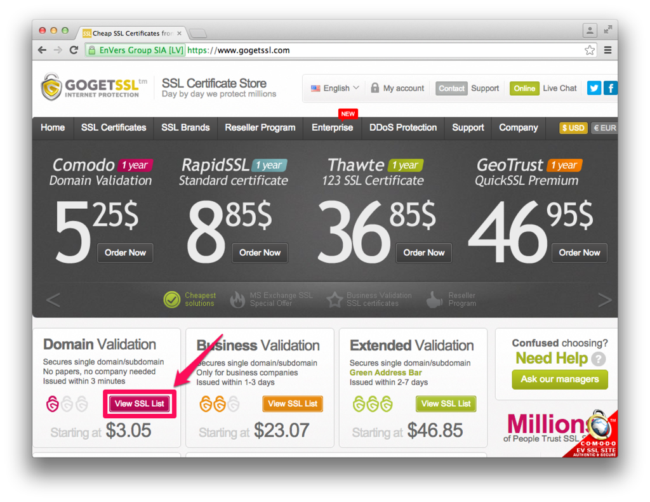Open the Support navigation menu item
The height and width of the screenshot is (502, 650).
(x=468, y=128)
